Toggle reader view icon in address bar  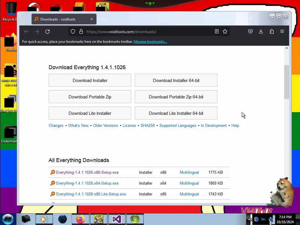217,31
